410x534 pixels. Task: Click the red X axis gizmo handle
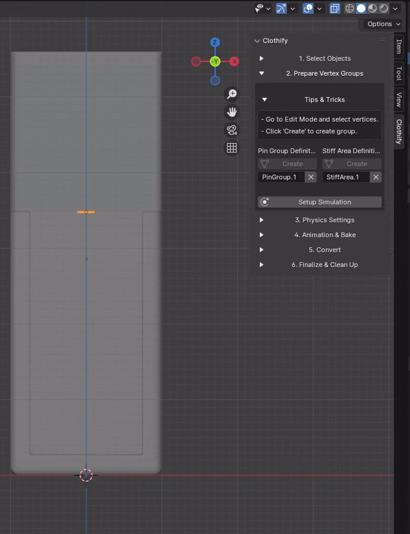(234, 61)
